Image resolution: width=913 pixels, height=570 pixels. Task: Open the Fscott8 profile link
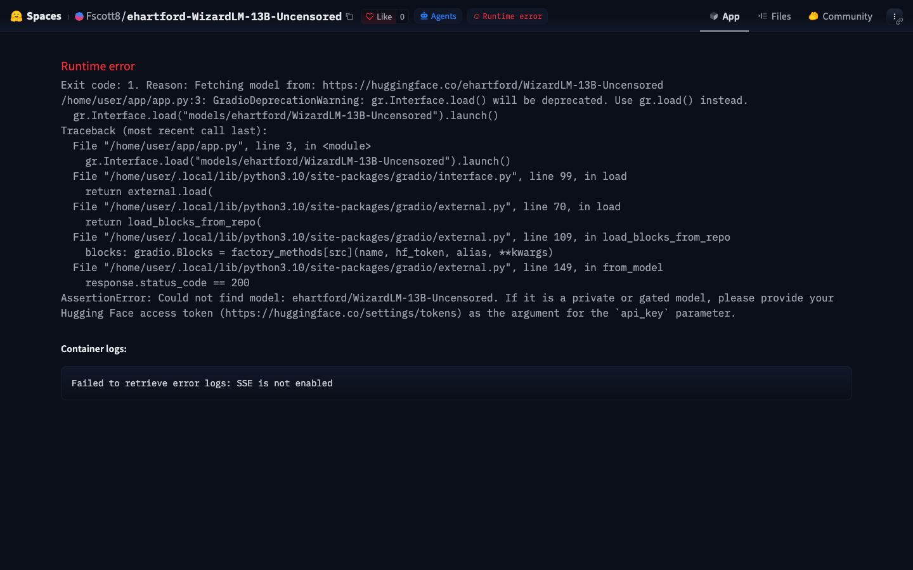[103, 16]
